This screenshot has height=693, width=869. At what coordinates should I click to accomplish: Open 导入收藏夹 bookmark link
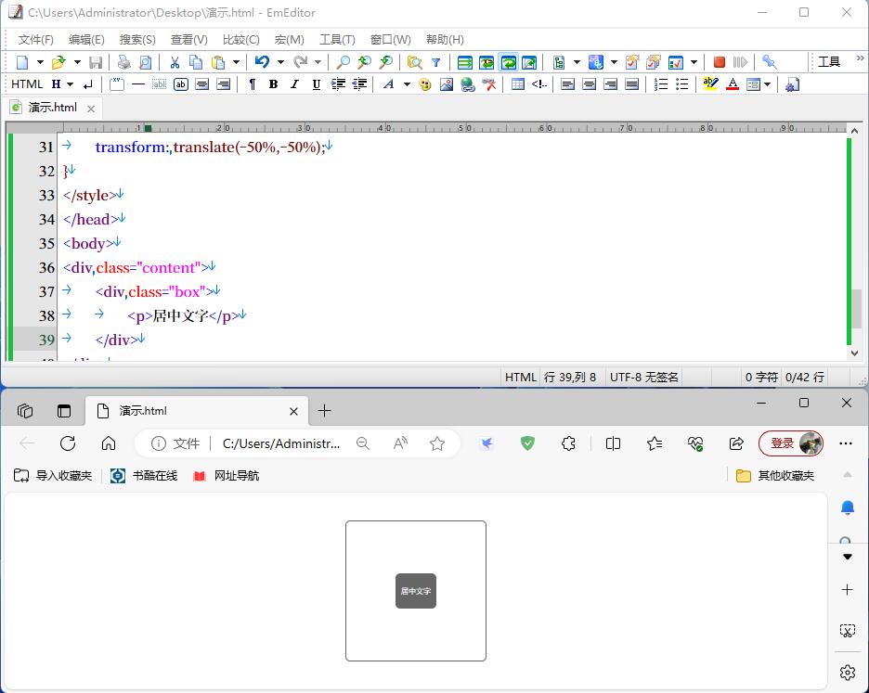pyautogui.click(x=53, y=475)
